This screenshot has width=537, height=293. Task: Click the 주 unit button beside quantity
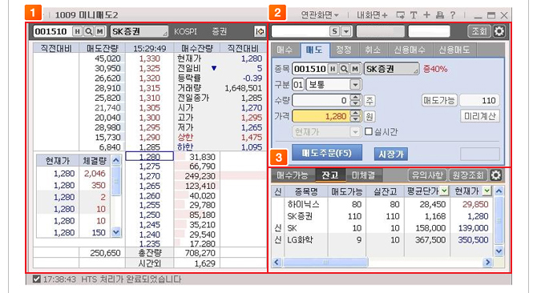(369, 101)
